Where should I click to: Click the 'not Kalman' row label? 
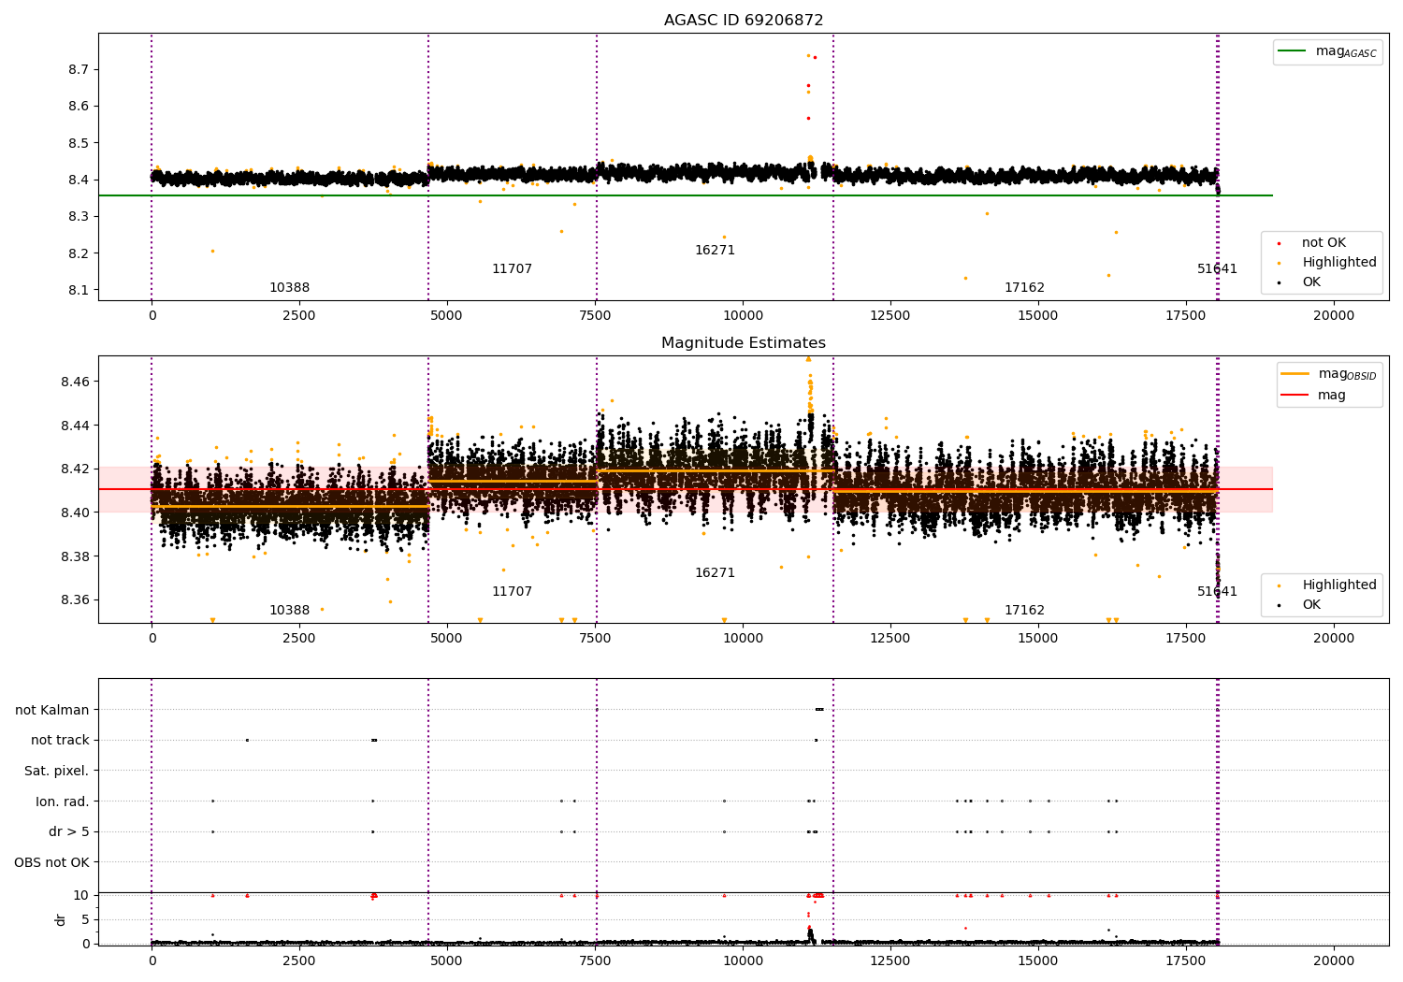click(52, 710)
